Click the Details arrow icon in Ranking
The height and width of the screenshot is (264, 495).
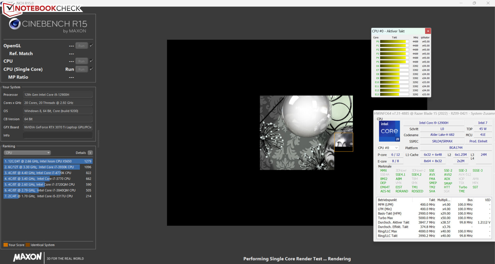pos(90,153)
